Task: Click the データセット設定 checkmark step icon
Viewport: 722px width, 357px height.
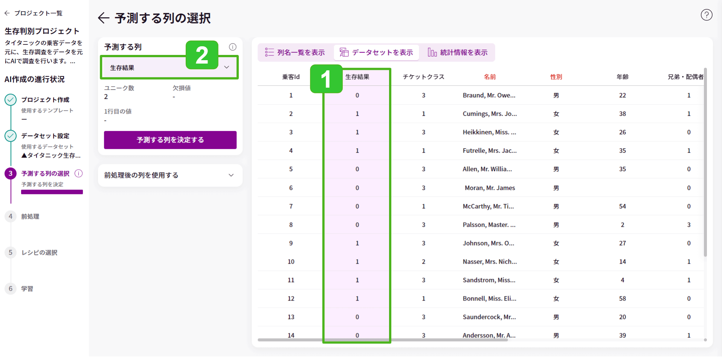Action: tap(11, 136)
